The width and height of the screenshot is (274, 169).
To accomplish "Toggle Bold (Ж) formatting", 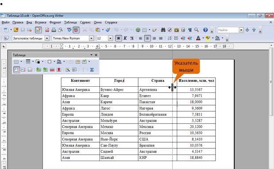I will [x=118, y=38].
